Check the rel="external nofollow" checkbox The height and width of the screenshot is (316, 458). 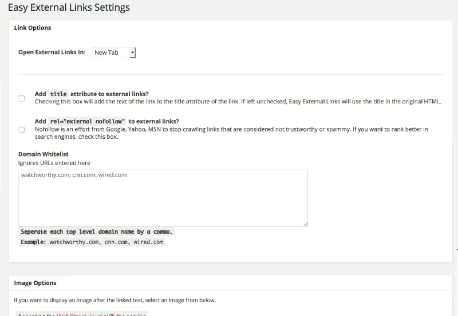22,130
